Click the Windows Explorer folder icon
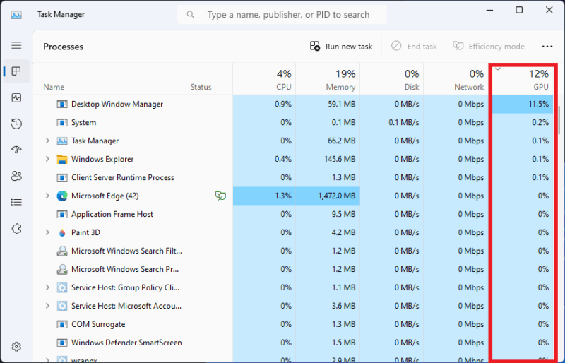Image resolution: width=565 pixels, height=363 pixels. pos(62,159)
